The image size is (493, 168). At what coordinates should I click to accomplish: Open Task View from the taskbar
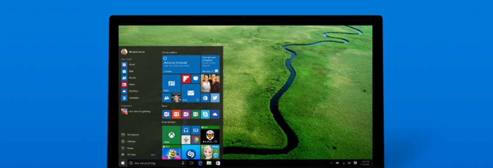click(191, 163)
